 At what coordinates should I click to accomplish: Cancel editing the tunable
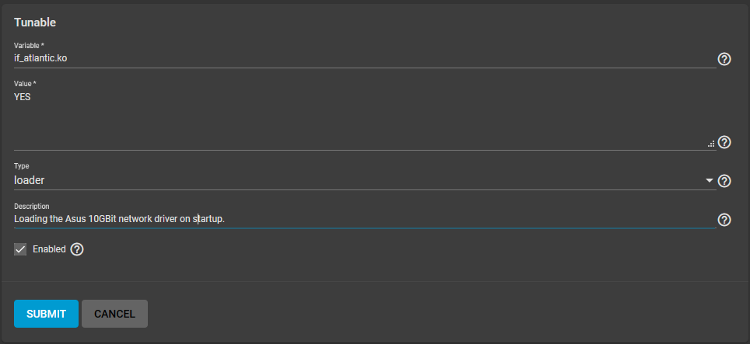(x=115, y=314)
